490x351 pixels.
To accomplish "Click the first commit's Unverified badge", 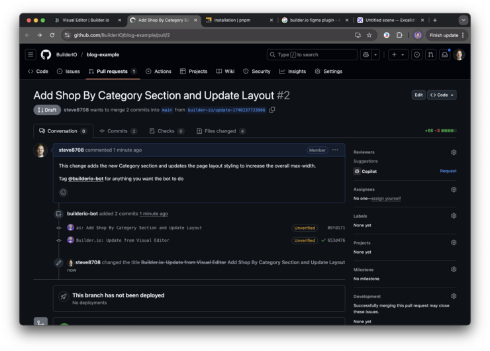I will click(x=305, y=228).
